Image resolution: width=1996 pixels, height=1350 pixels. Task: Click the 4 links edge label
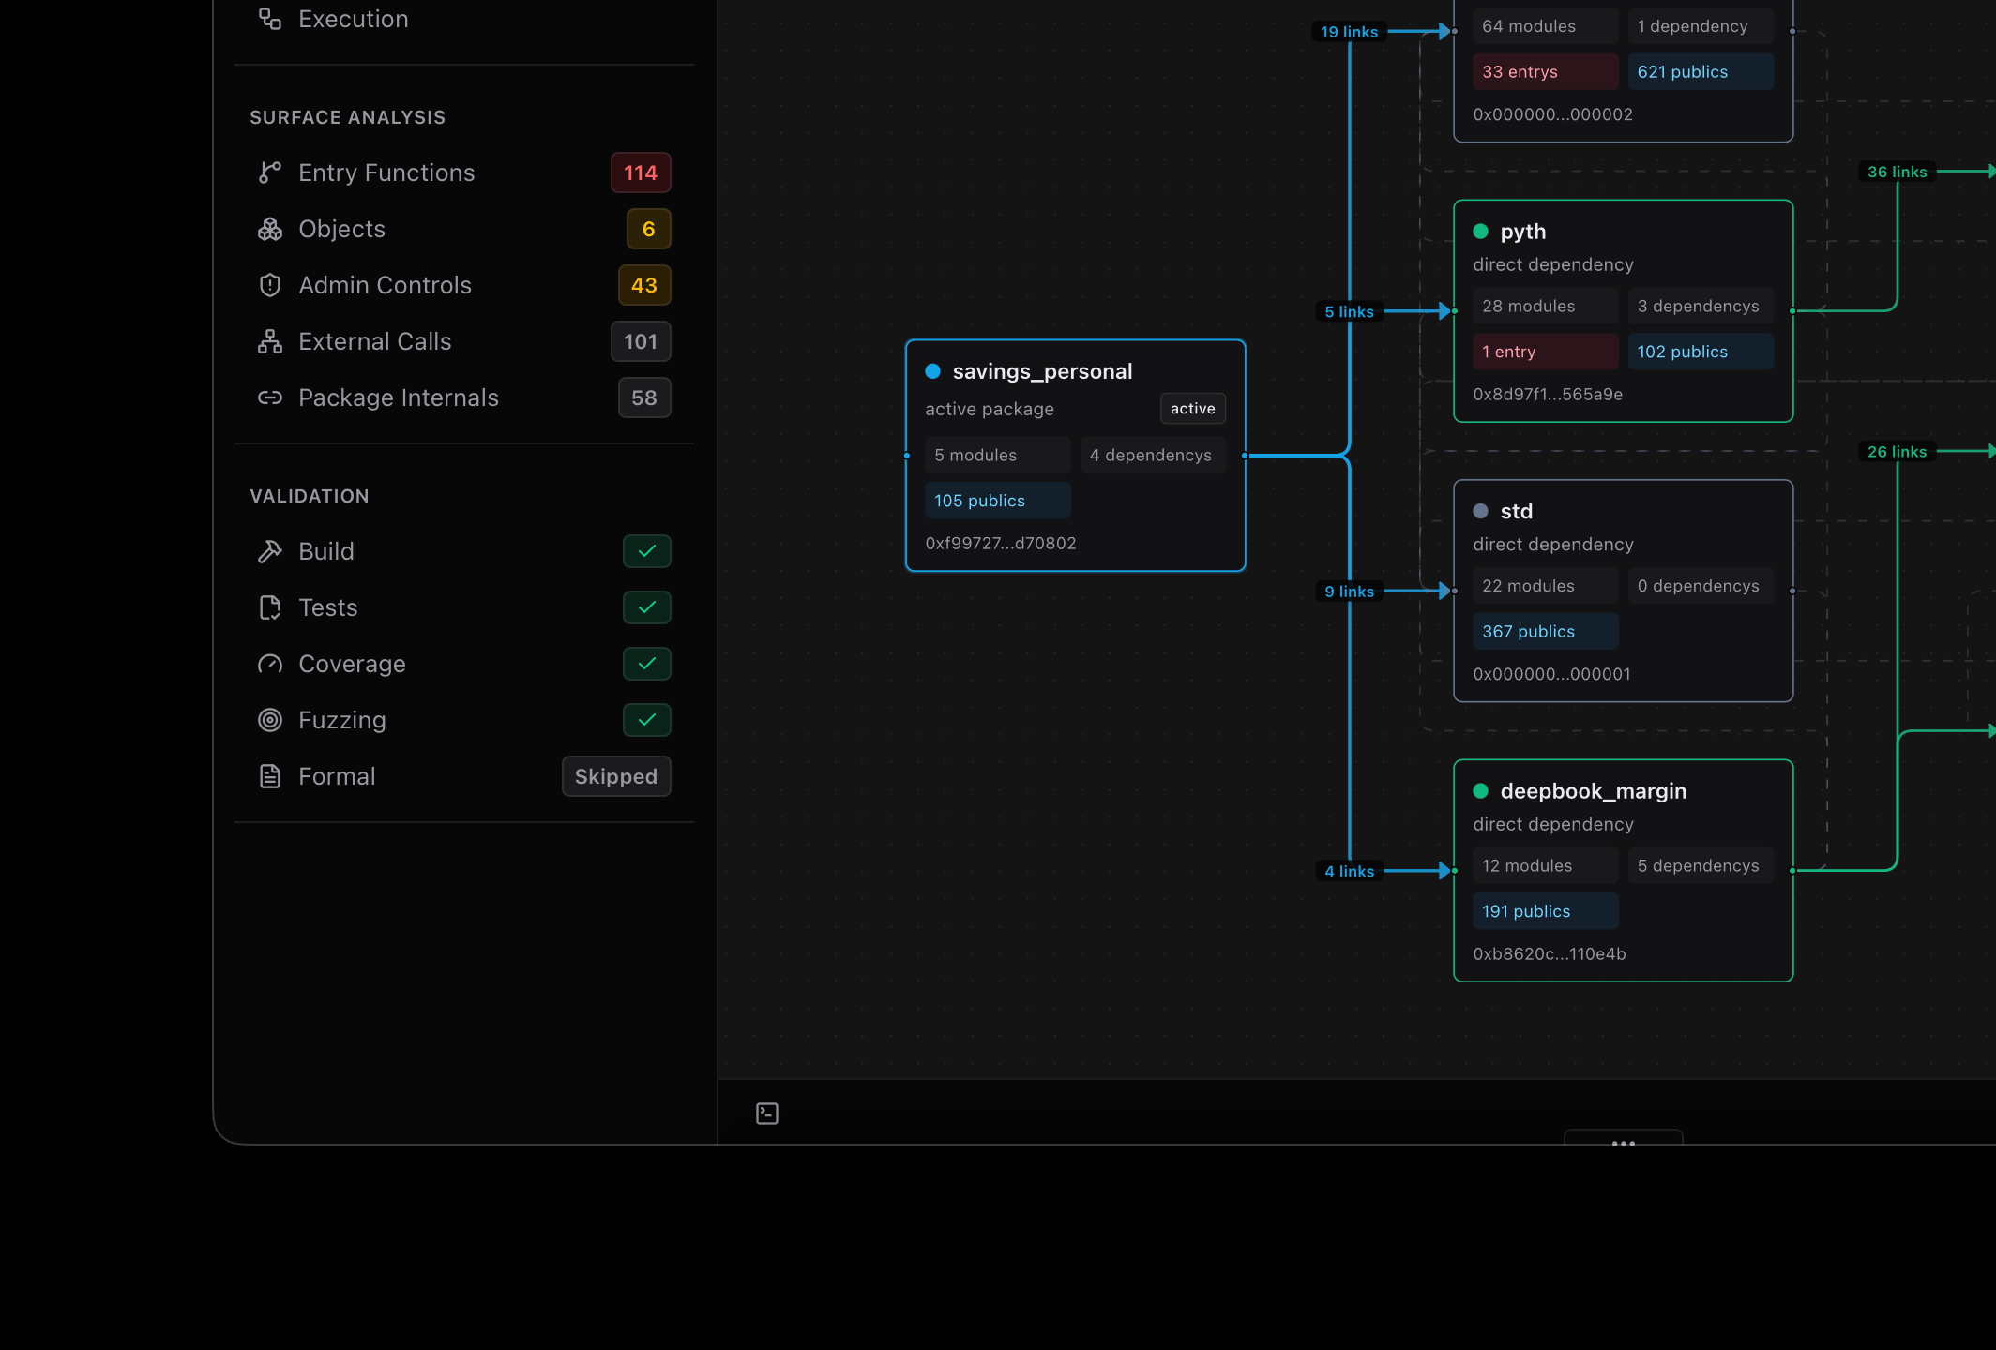click(x=1349, y=871)
